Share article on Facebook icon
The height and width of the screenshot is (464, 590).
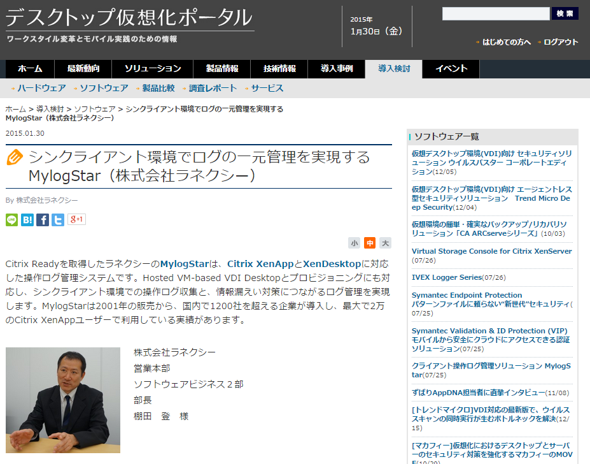point(43,219)
